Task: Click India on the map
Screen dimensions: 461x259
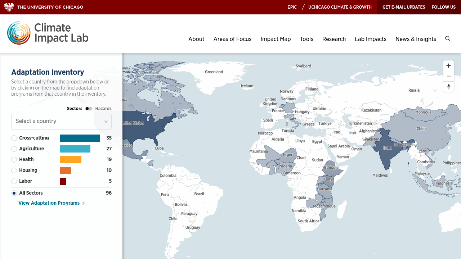Action: point(388,148)
